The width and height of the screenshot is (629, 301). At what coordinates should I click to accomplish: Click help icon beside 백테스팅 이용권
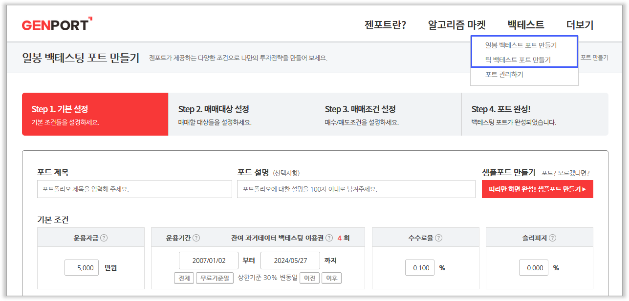(329, 238)
